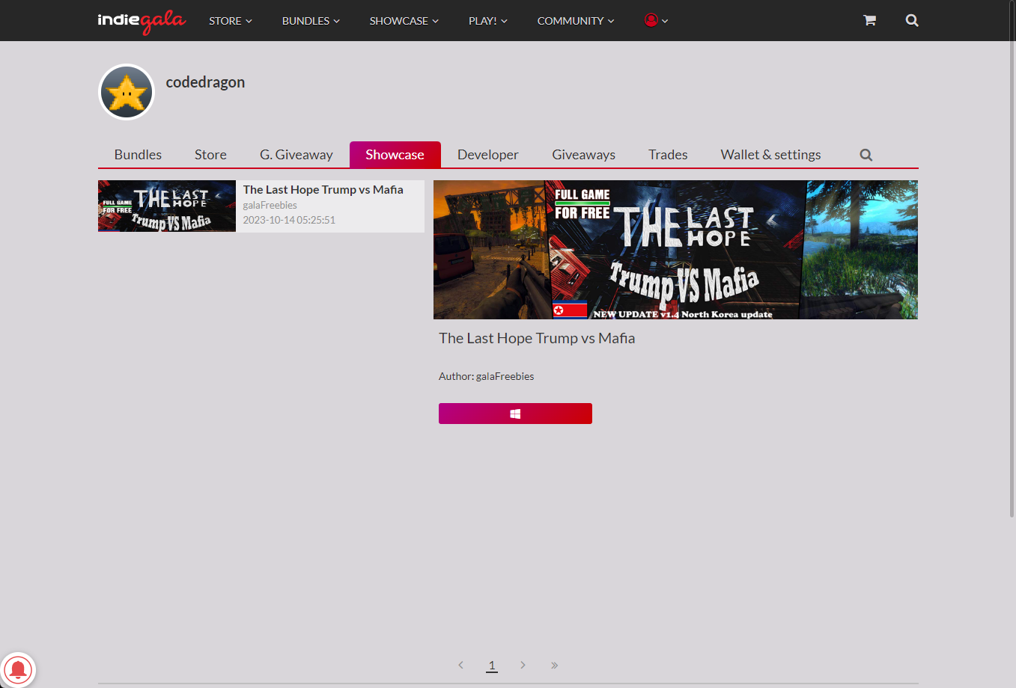This screenshot has height=688, width=1016.
Task: Click list title The Last Hope Trump vs Mafia
Action: [323, 190]
